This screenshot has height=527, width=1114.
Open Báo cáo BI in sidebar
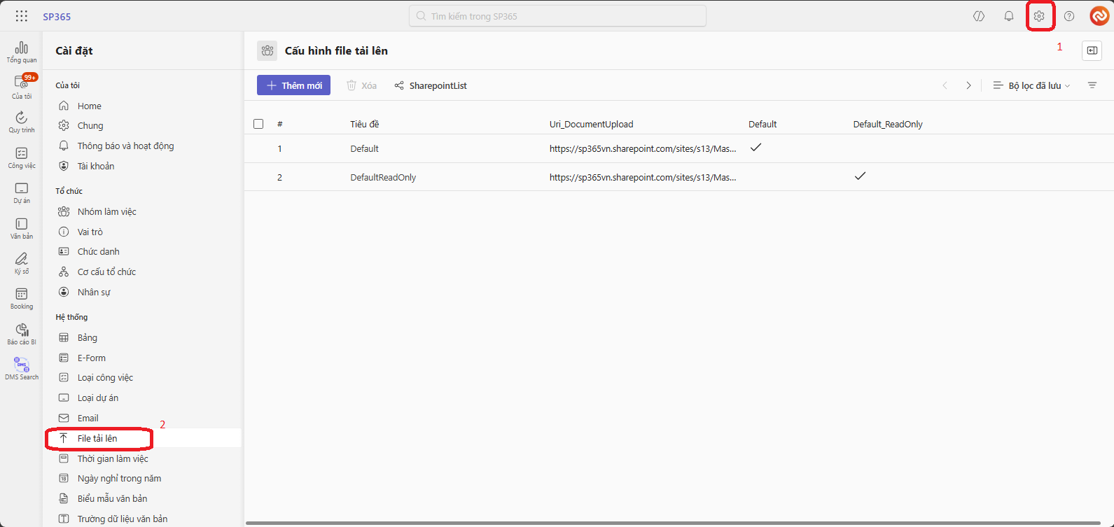22,333
